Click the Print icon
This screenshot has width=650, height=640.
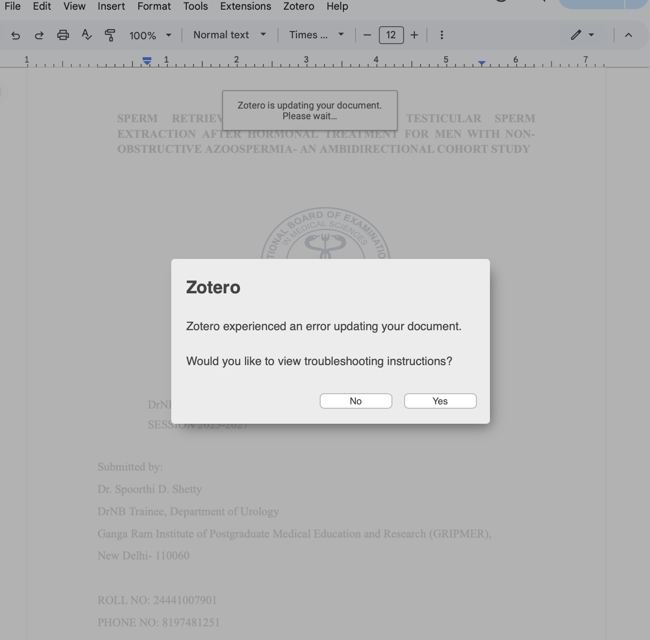tap(63, 35)
